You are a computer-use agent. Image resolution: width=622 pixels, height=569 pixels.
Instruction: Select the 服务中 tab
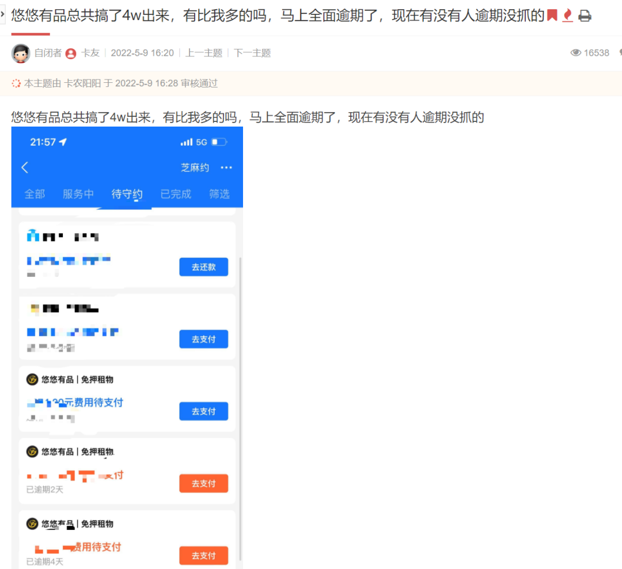pyautogui.click(x=78, y=194)
